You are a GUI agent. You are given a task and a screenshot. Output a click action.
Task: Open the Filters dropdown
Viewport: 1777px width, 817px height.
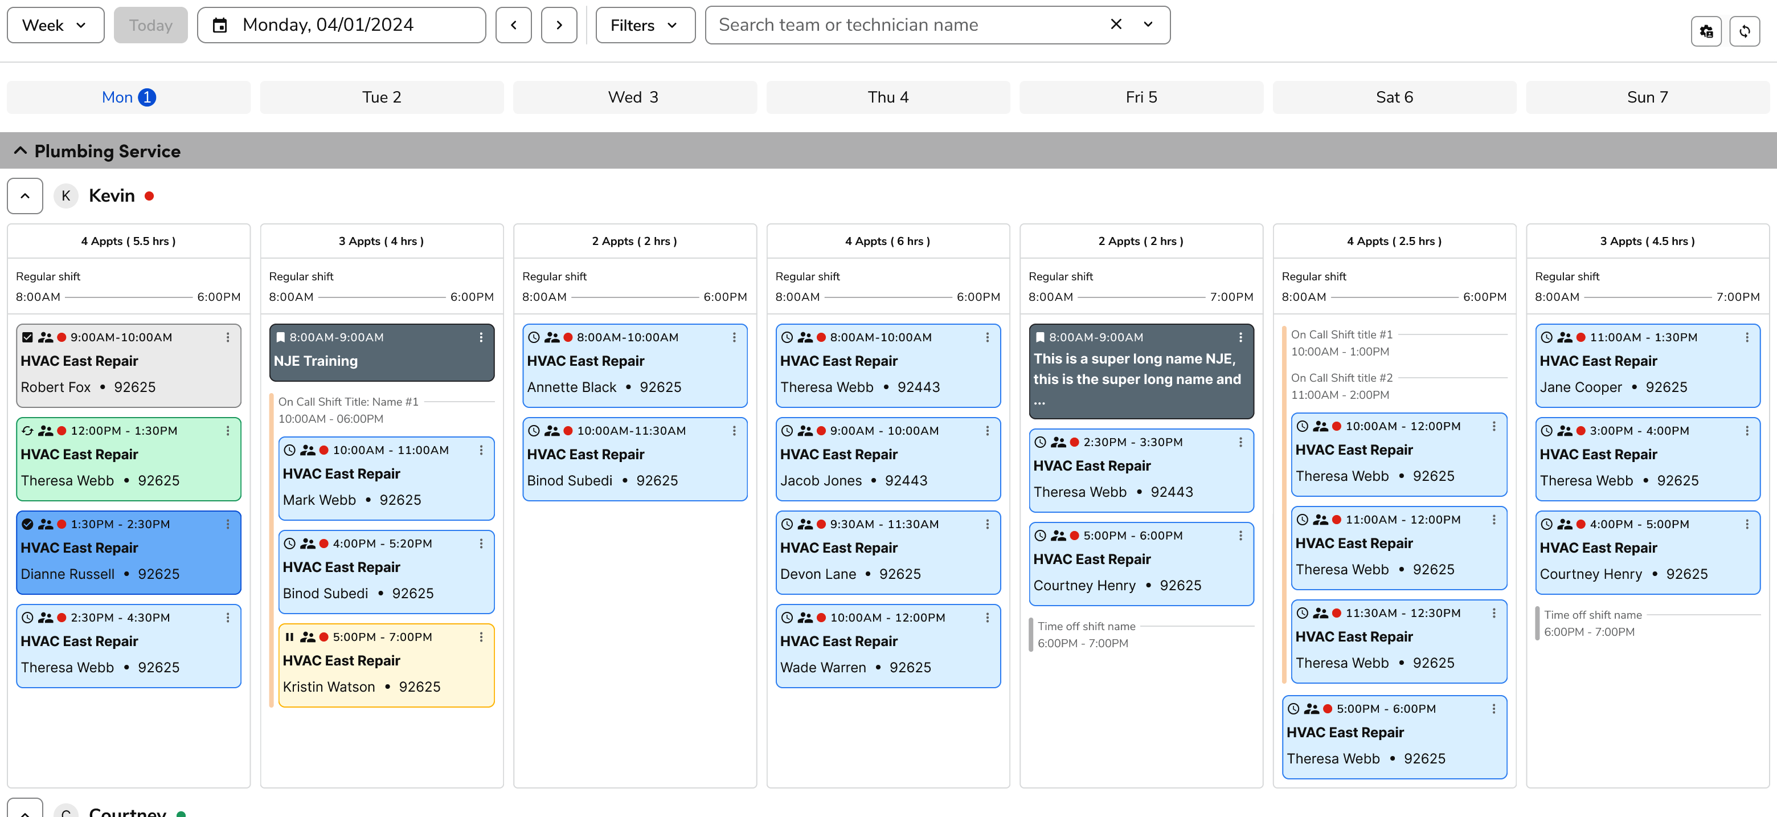(644, 26)
